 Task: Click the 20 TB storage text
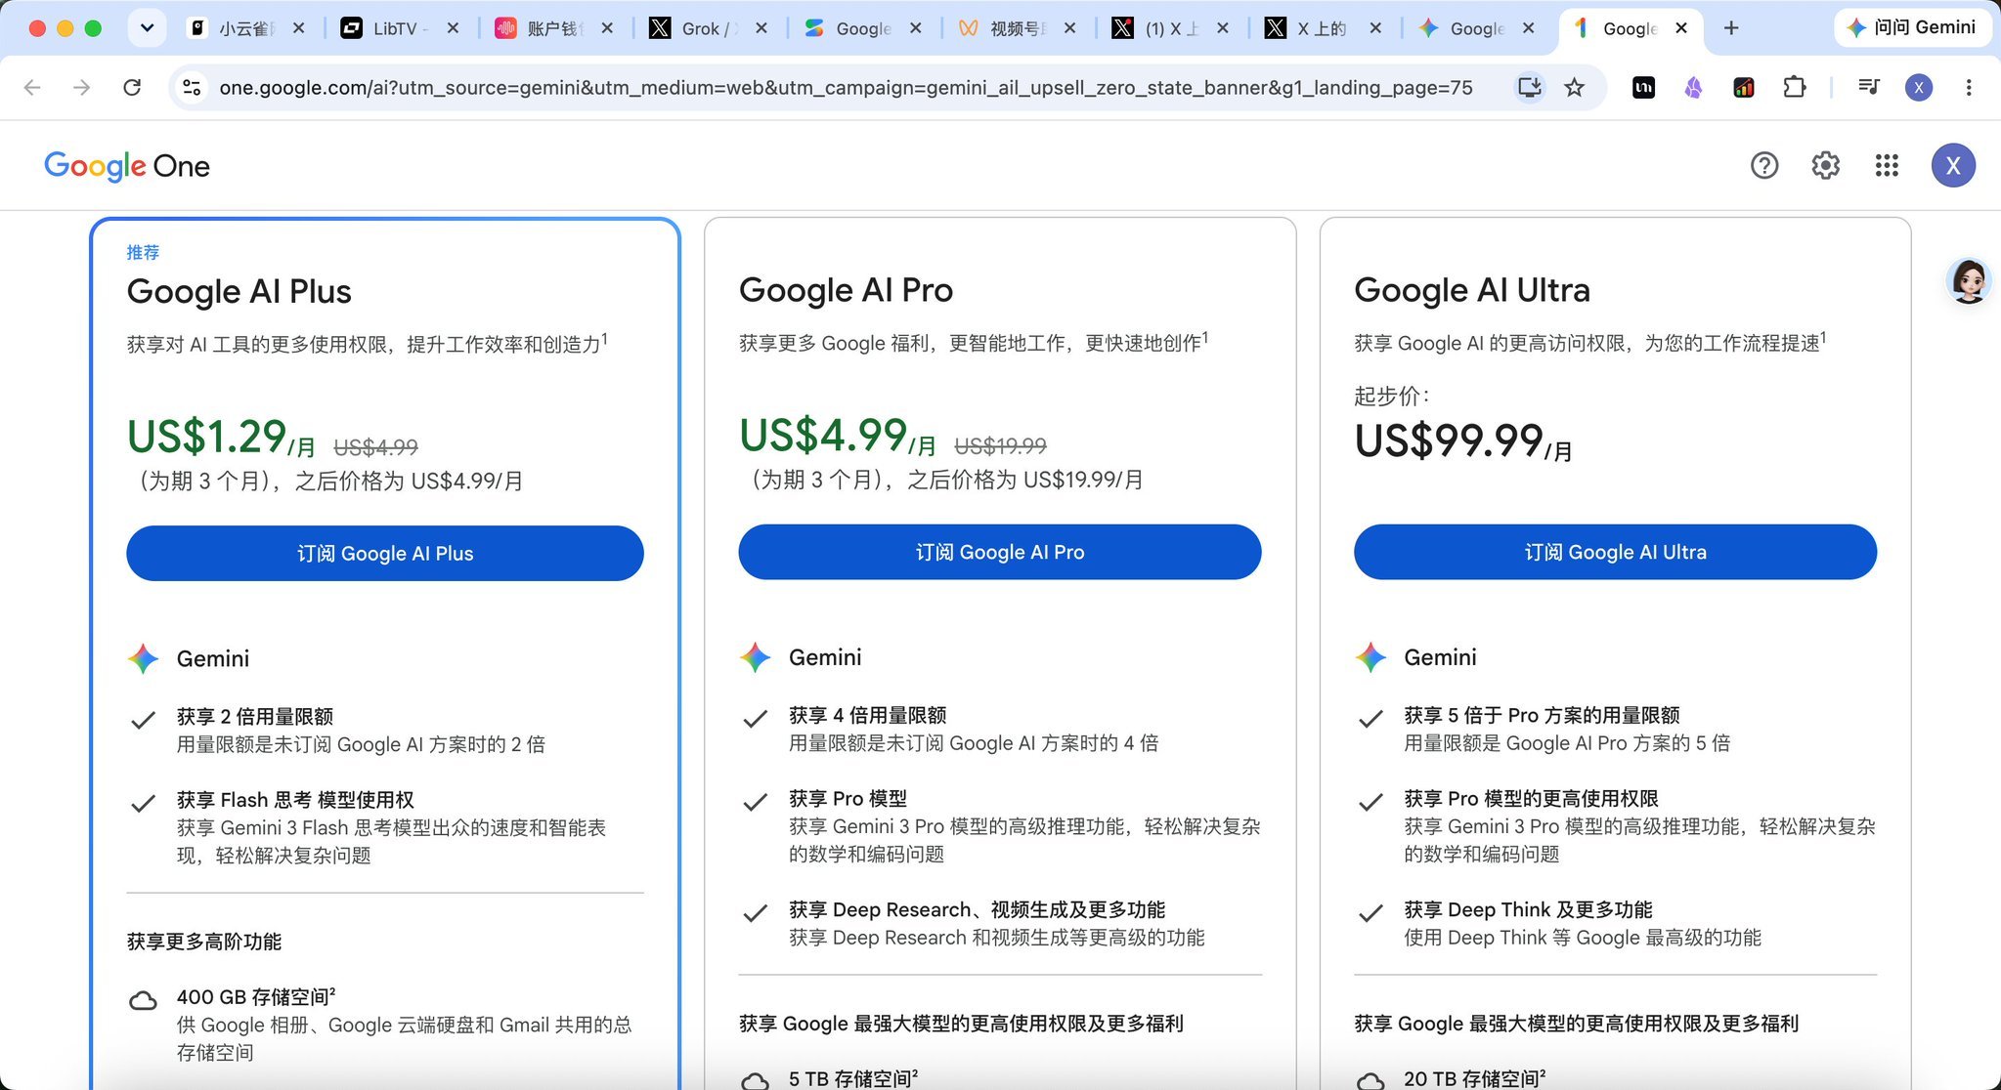1474,1078
